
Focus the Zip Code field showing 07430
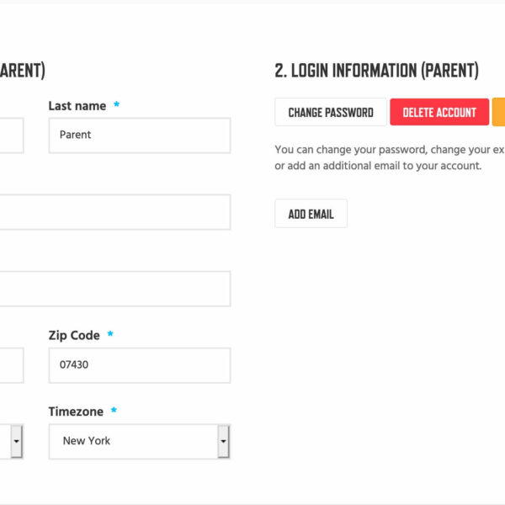pyautogui.click(x=140, y=365)
